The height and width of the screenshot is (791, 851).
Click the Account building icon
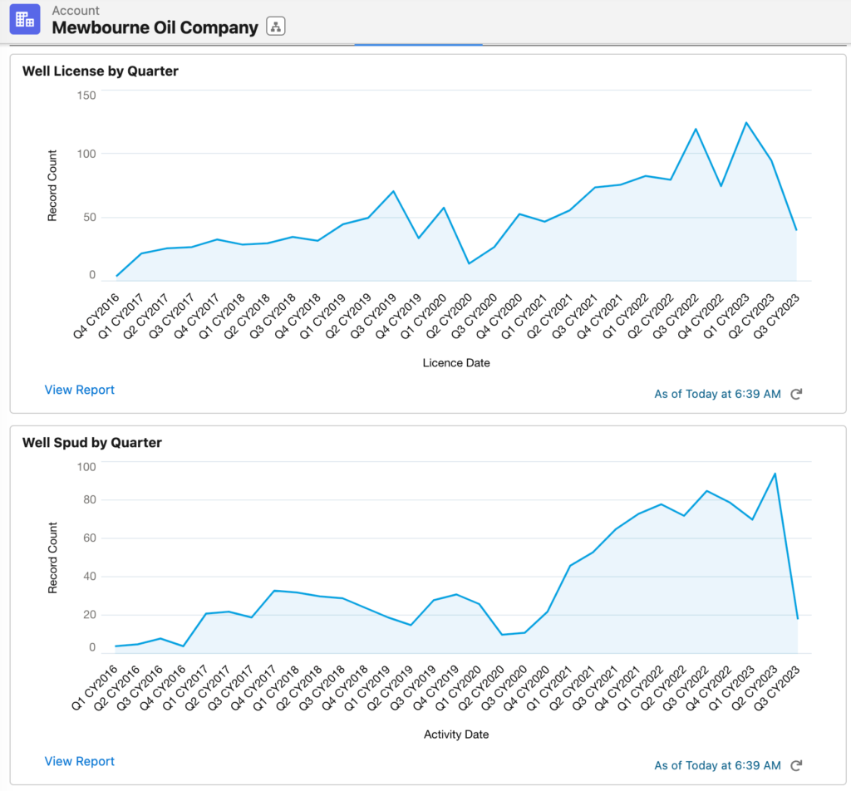click(25, 20)
